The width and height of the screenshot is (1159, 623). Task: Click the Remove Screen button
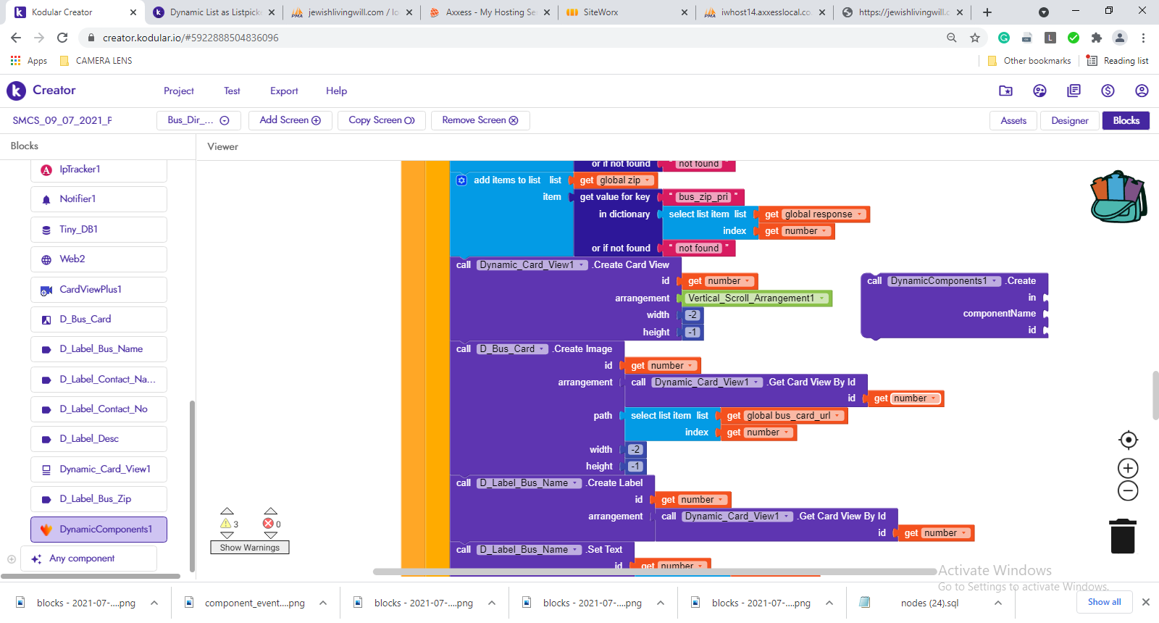[480, 120]
